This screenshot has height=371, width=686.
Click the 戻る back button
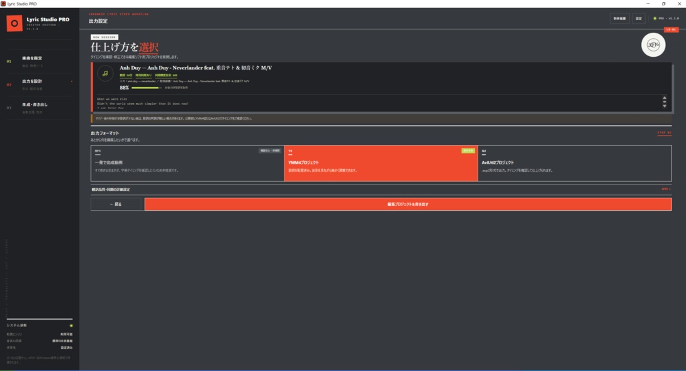point(116,205)
